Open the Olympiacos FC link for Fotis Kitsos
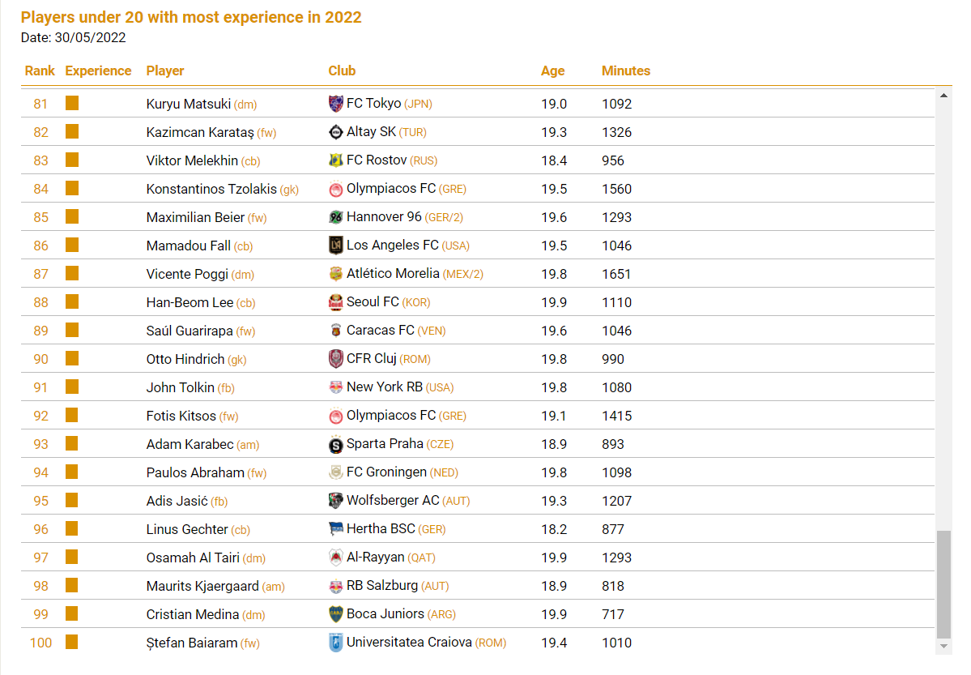Image resolution: width=971 pixels, height=675 pixels. [391, 416]
